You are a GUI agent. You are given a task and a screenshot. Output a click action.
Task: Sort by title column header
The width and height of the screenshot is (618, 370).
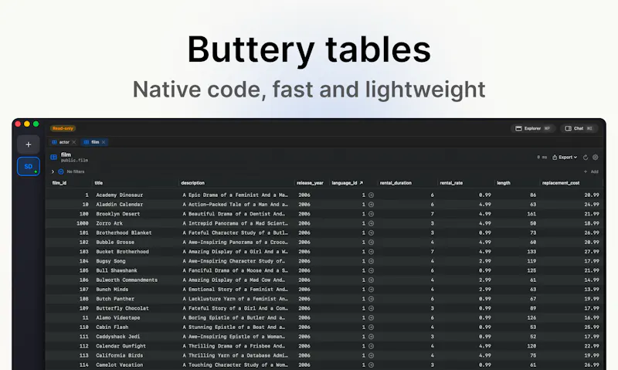tap(99, 183)
